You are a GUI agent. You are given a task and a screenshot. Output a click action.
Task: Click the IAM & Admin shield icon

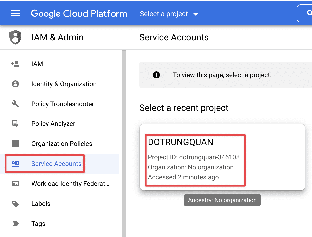(15, 37)
